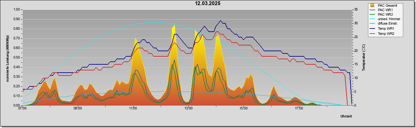Click the 09:00 time axis label

[x=77, y=108]
